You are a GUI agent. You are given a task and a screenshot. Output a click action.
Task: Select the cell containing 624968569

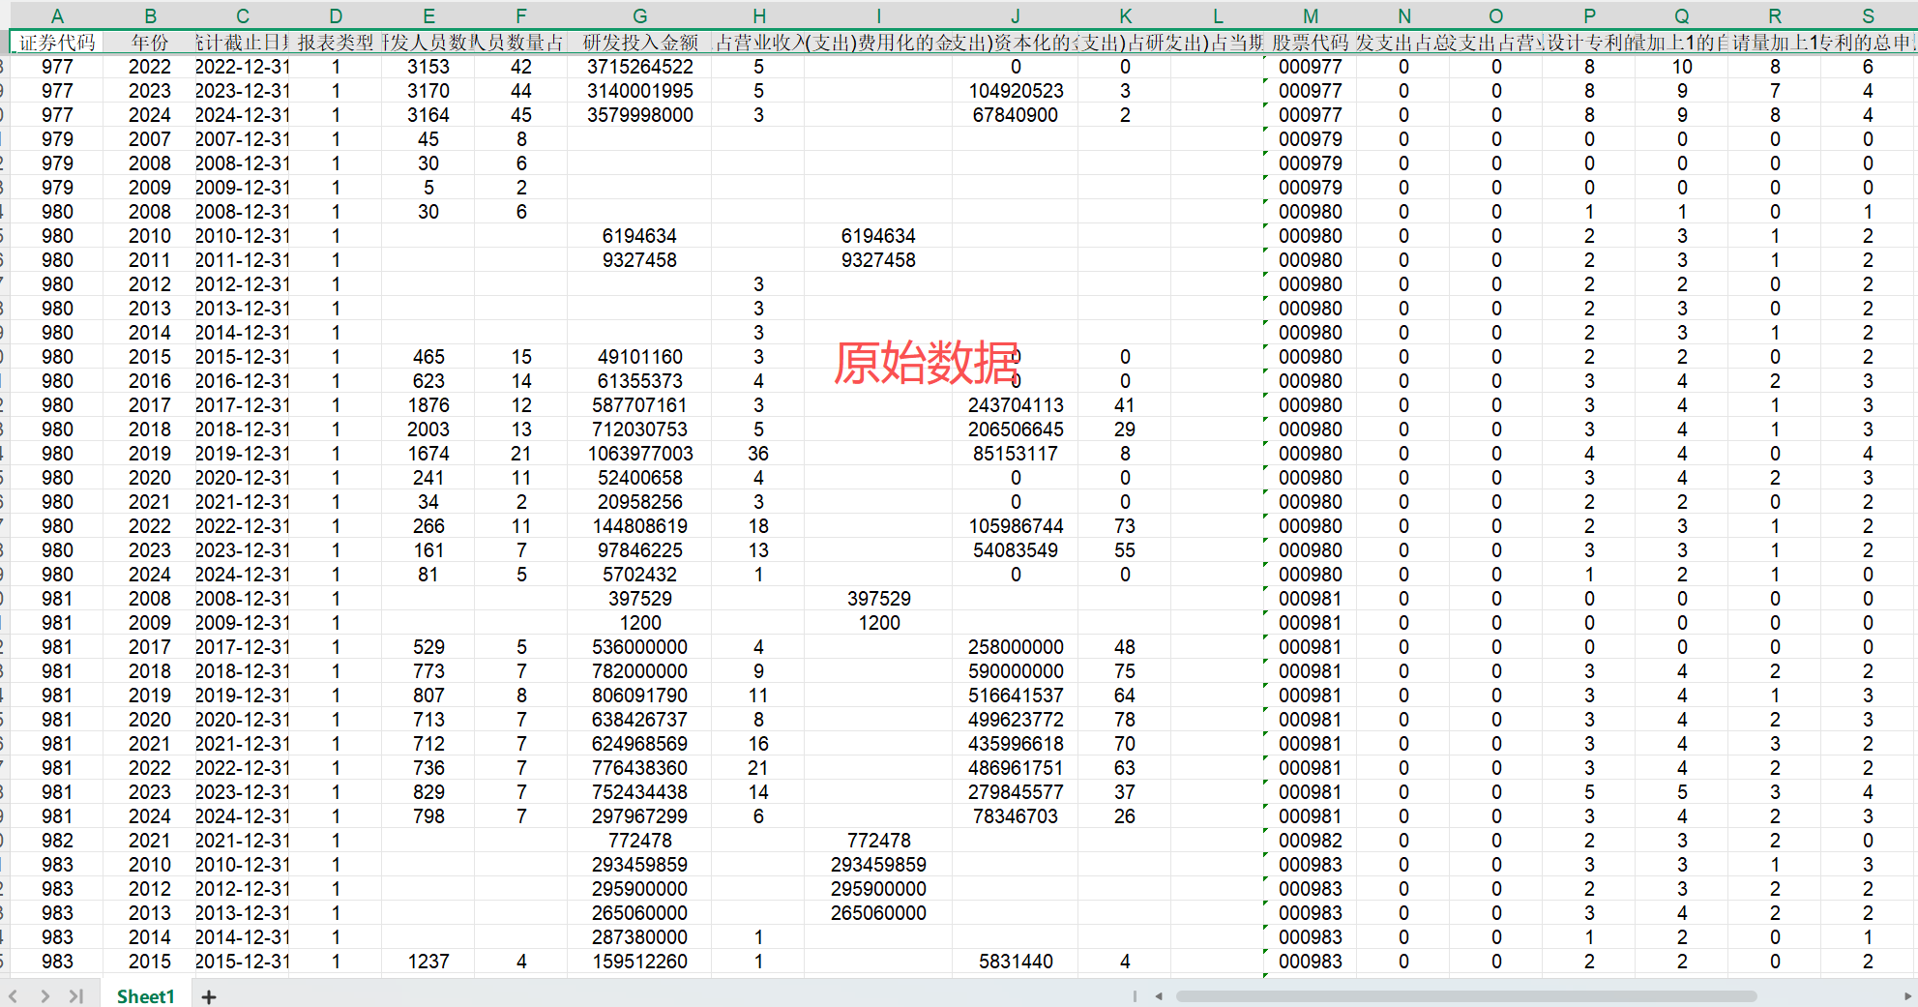(639, 744)
